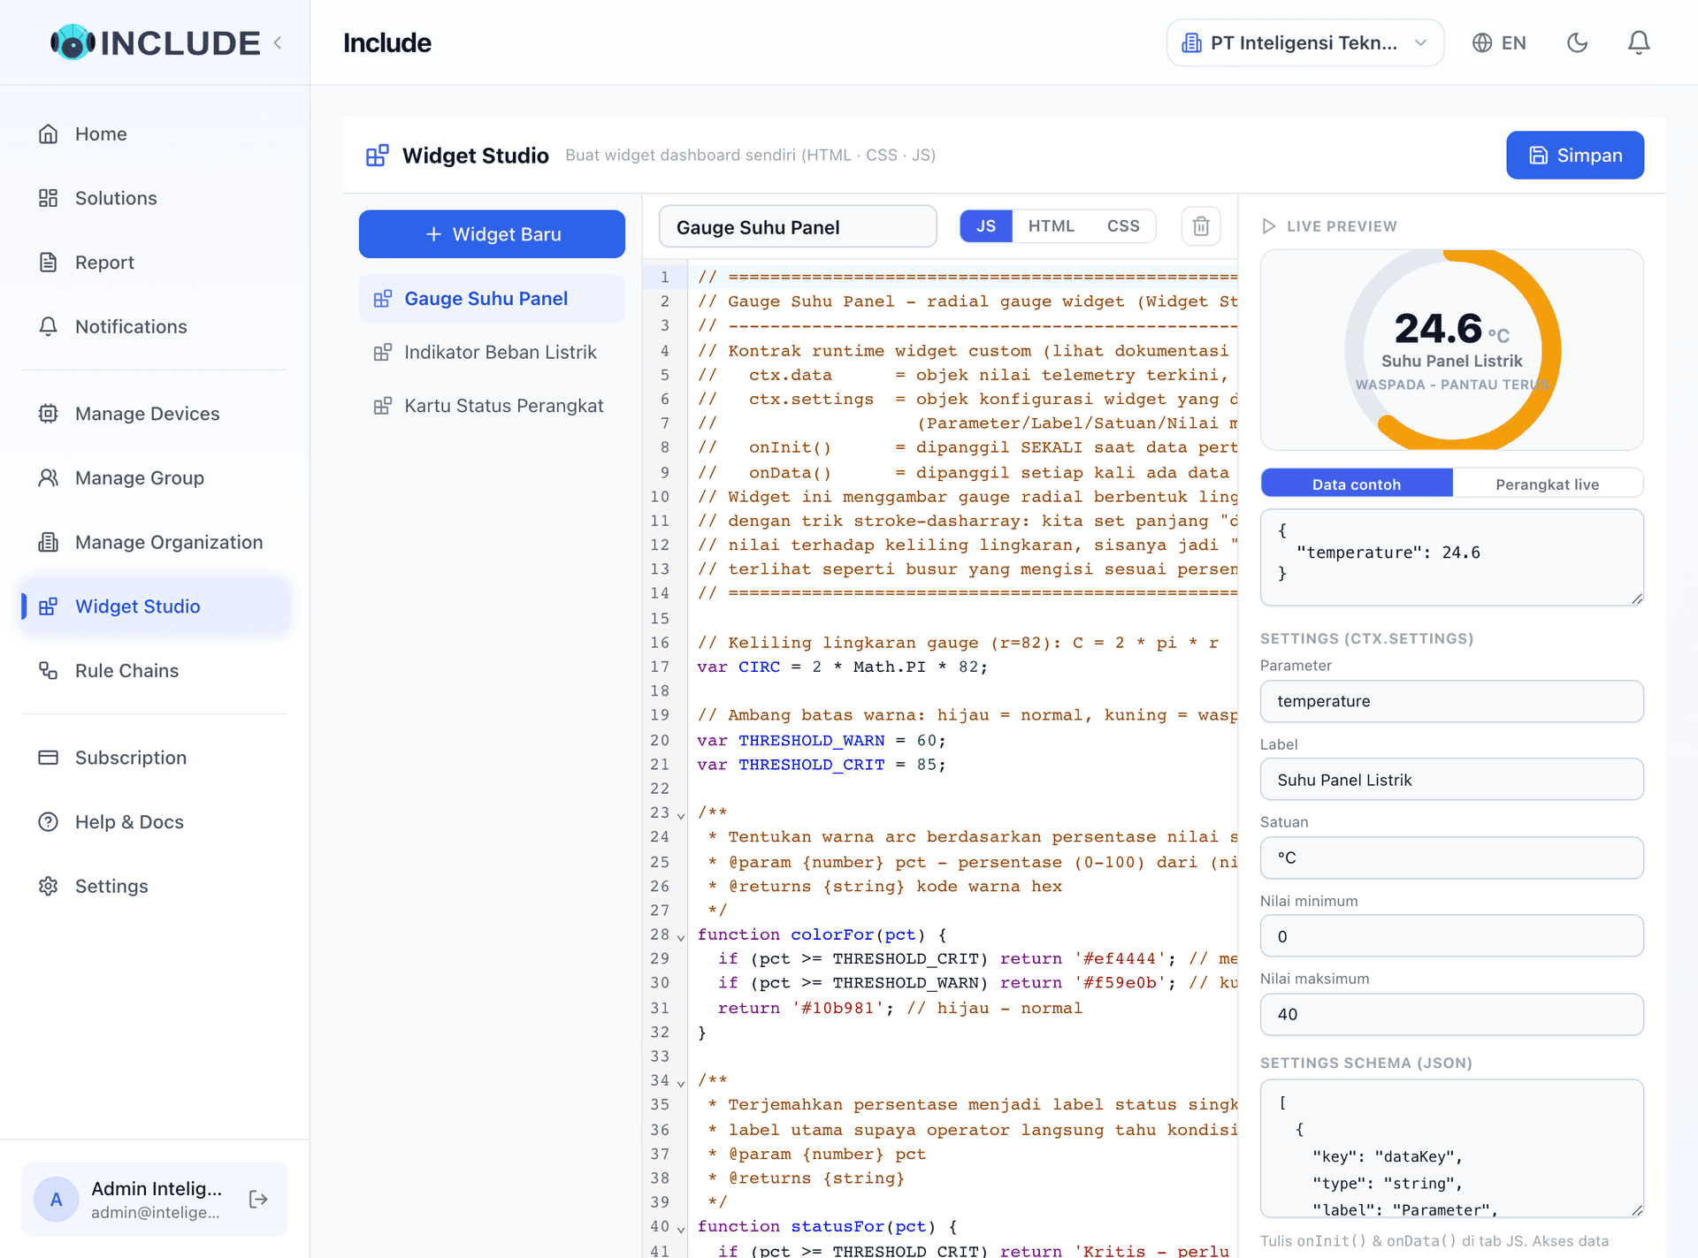Click the Simpan save button
The height and width of the screenshot is (1258, 1698).
pos(1575,156)
